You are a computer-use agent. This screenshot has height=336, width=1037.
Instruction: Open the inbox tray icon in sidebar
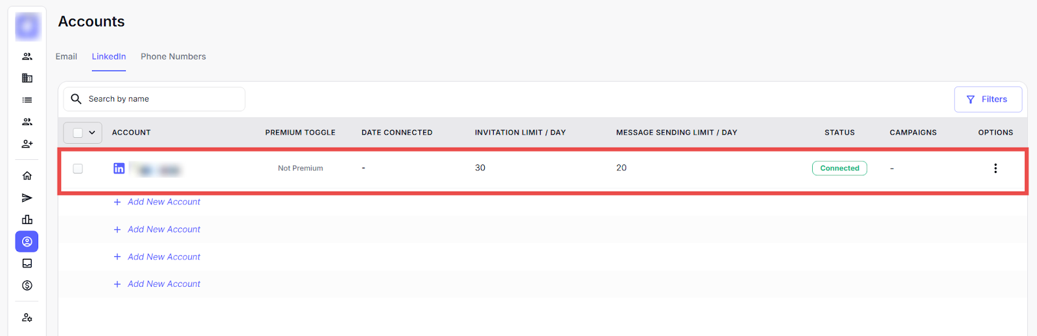point(27,263)
